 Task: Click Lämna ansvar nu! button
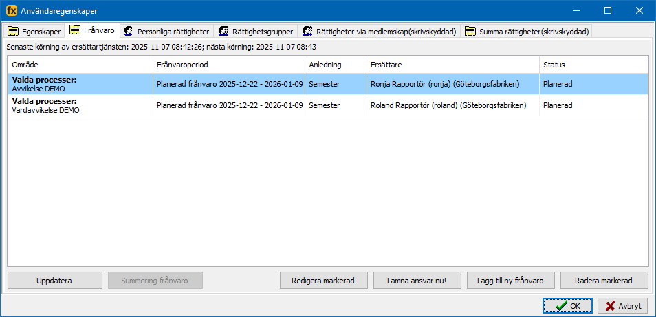pyautogui.click(x=417, y=281)
